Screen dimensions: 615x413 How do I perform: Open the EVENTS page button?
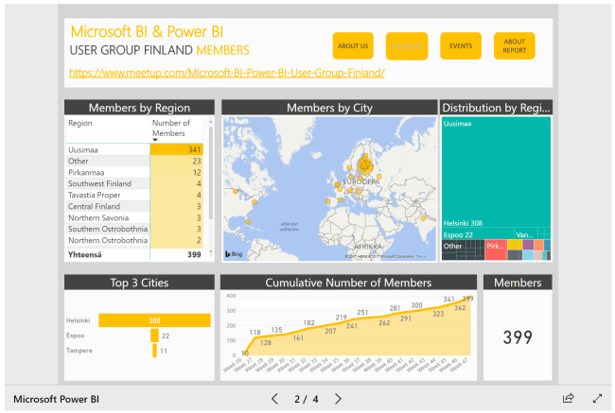pos(461,45)
